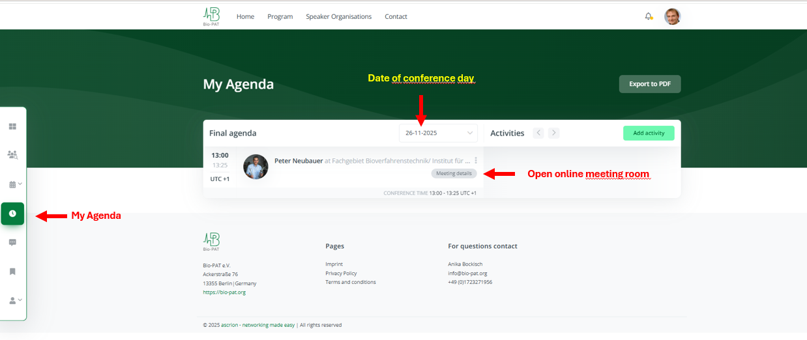Expand the user profile menu in sidebar
Viewport: 807px width, 340px height.
[14, 300]
